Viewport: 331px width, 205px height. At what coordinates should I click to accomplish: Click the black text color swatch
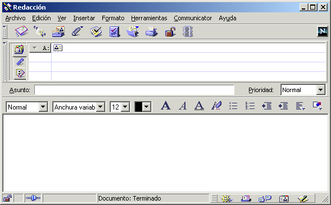pyautogui.click(x=138, y=107)
